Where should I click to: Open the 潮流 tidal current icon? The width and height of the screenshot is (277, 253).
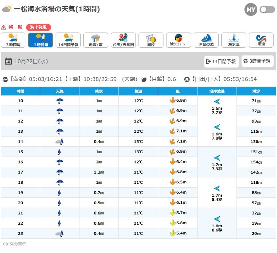(261, 40)
